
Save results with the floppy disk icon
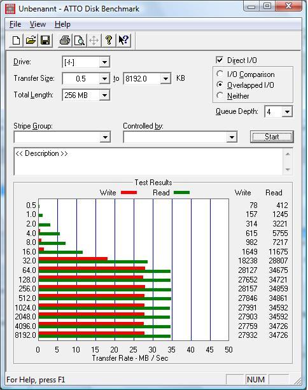click(x=45, y=40)
